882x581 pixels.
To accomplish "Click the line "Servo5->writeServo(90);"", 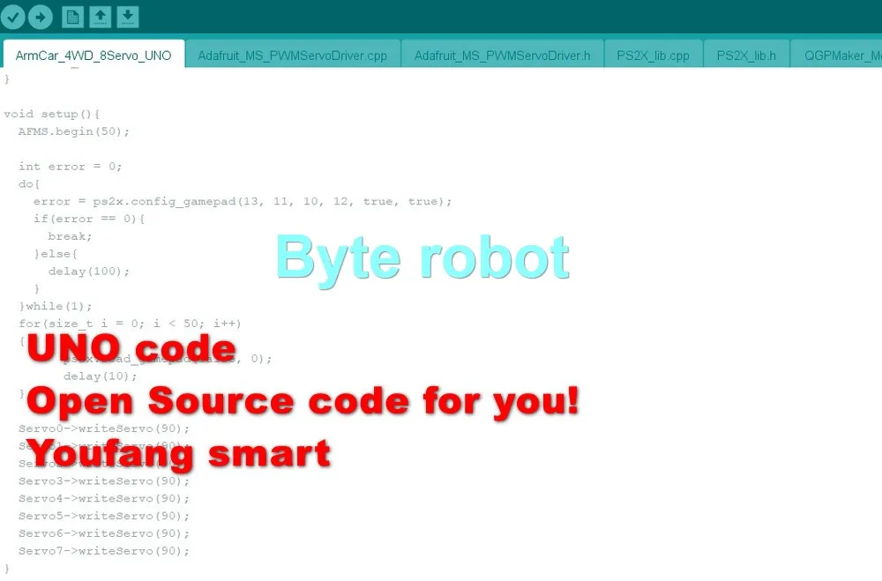I will (x=104, y=516).
